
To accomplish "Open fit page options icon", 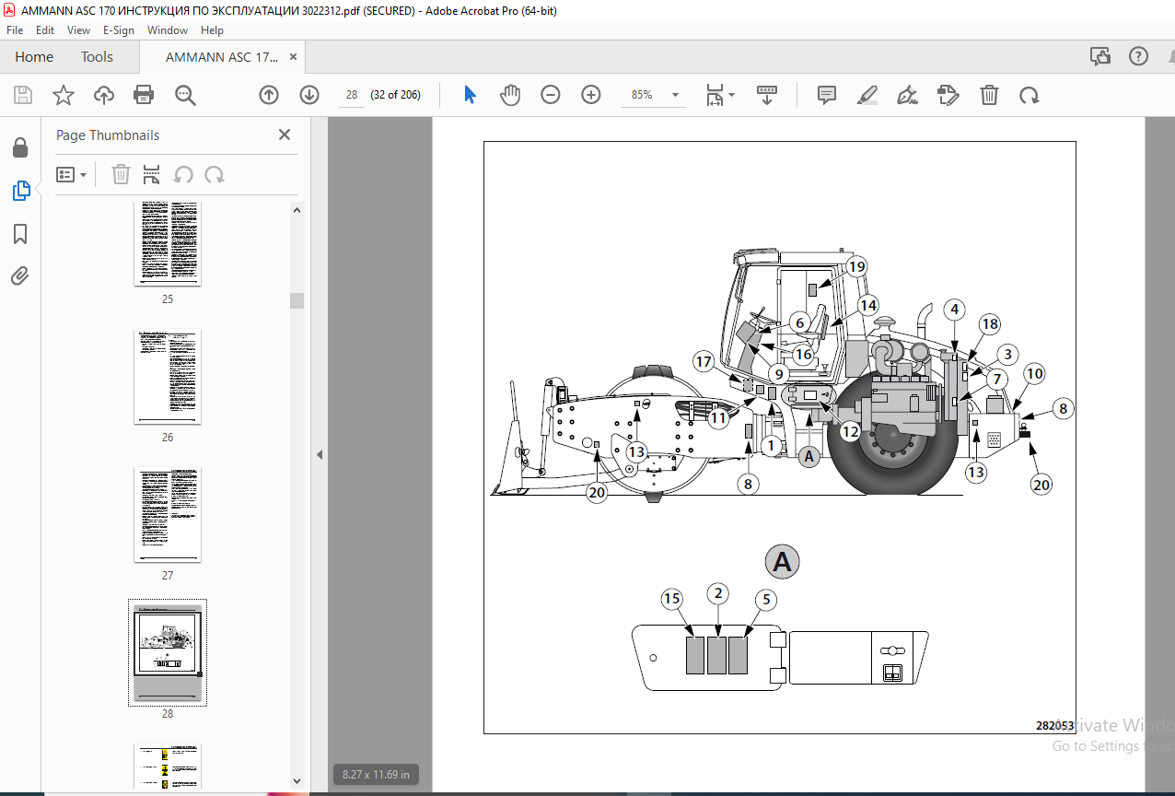I will [720, 95].
